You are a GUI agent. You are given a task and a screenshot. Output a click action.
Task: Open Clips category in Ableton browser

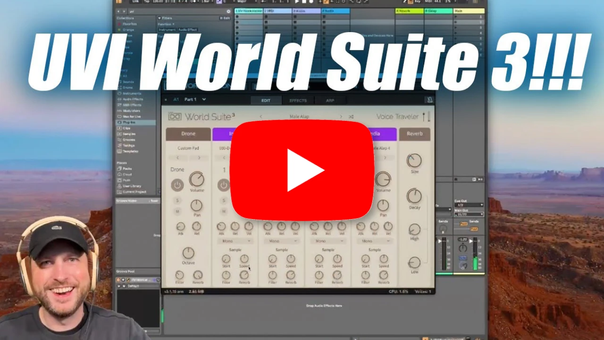tap(127, 128)
